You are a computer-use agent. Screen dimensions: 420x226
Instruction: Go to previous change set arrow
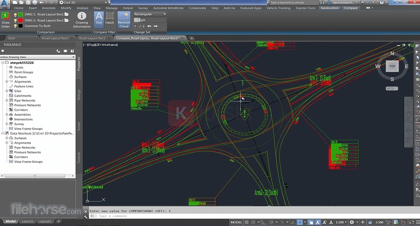coord(149,26)
